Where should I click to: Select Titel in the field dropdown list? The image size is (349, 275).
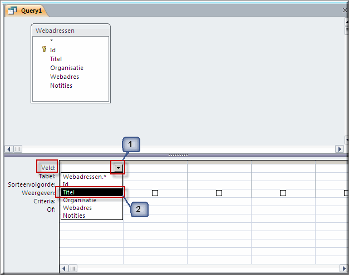coord(92,192)
